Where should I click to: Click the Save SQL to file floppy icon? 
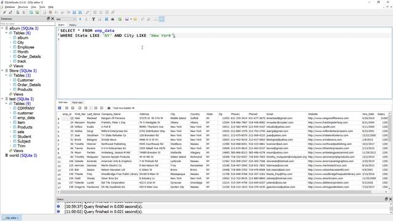pyautogui.click(x=127, y=19)
